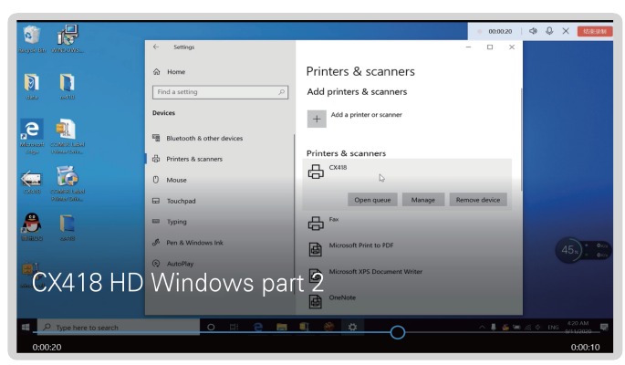Click the Find a setting search field
Viewport: 625px width, 365px height.
(x=219, y=92)
